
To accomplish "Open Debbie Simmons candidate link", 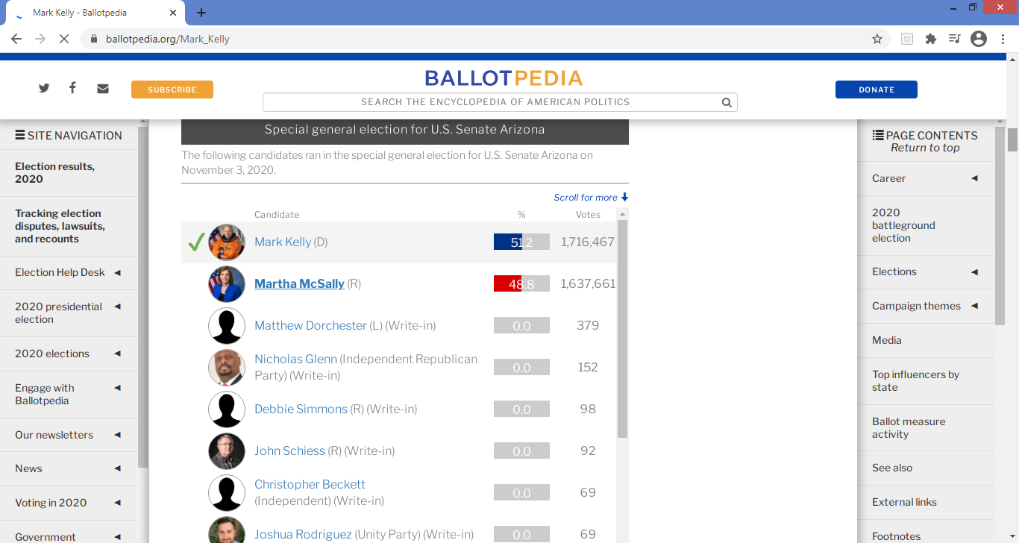I will 301,409.
